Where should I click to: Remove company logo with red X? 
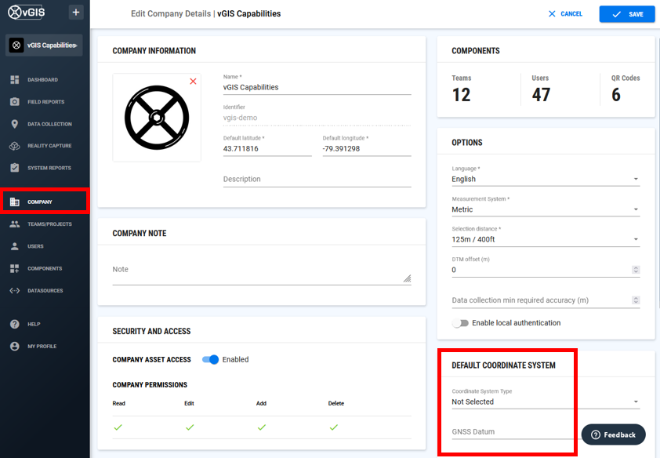193,82
